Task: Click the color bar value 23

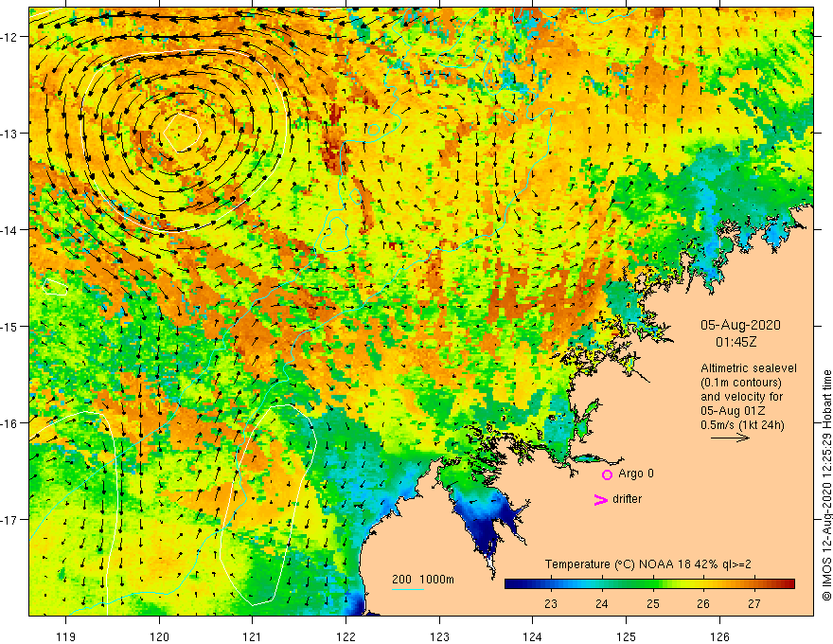Action: coord(550,603)
